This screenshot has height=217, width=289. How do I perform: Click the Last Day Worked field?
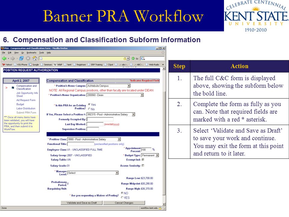coord(95,124)
